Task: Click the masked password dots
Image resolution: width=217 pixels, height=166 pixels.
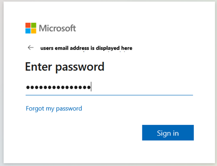Action: (x=58, y=87)
